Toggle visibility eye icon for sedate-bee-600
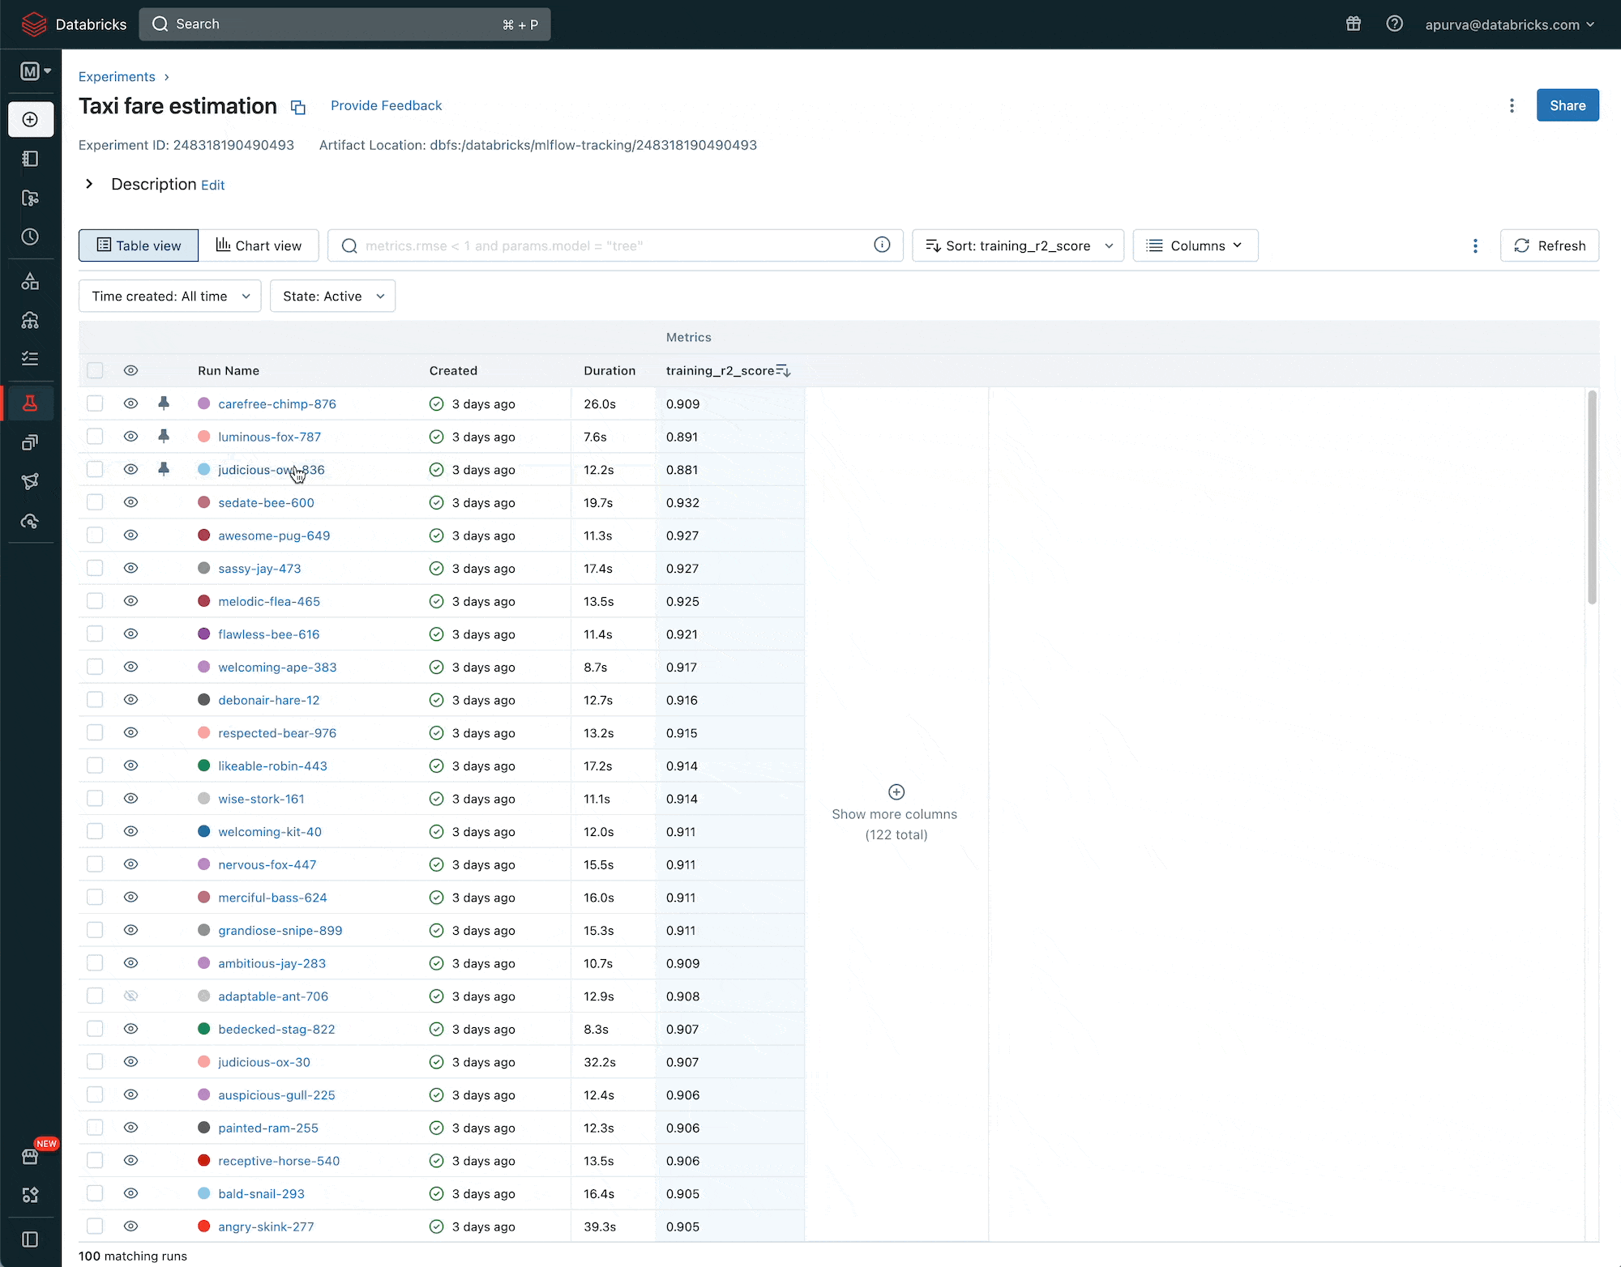Viewport: 1621px width, 1267px height. click(131, 502)
